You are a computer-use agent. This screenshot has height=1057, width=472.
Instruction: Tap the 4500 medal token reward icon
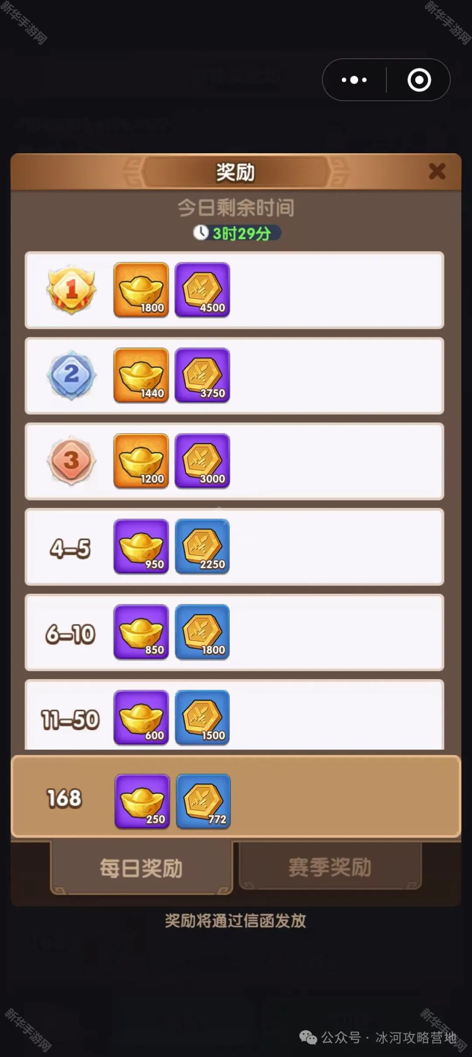coord(202,289)
